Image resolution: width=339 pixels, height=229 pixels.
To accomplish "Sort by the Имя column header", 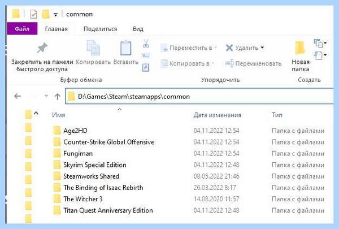I will (59, 115).
